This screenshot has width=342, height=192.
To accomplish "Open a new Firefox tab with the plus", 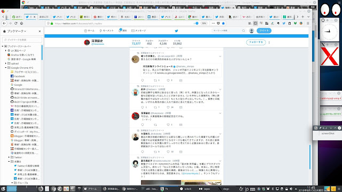I will click(303, 17).
